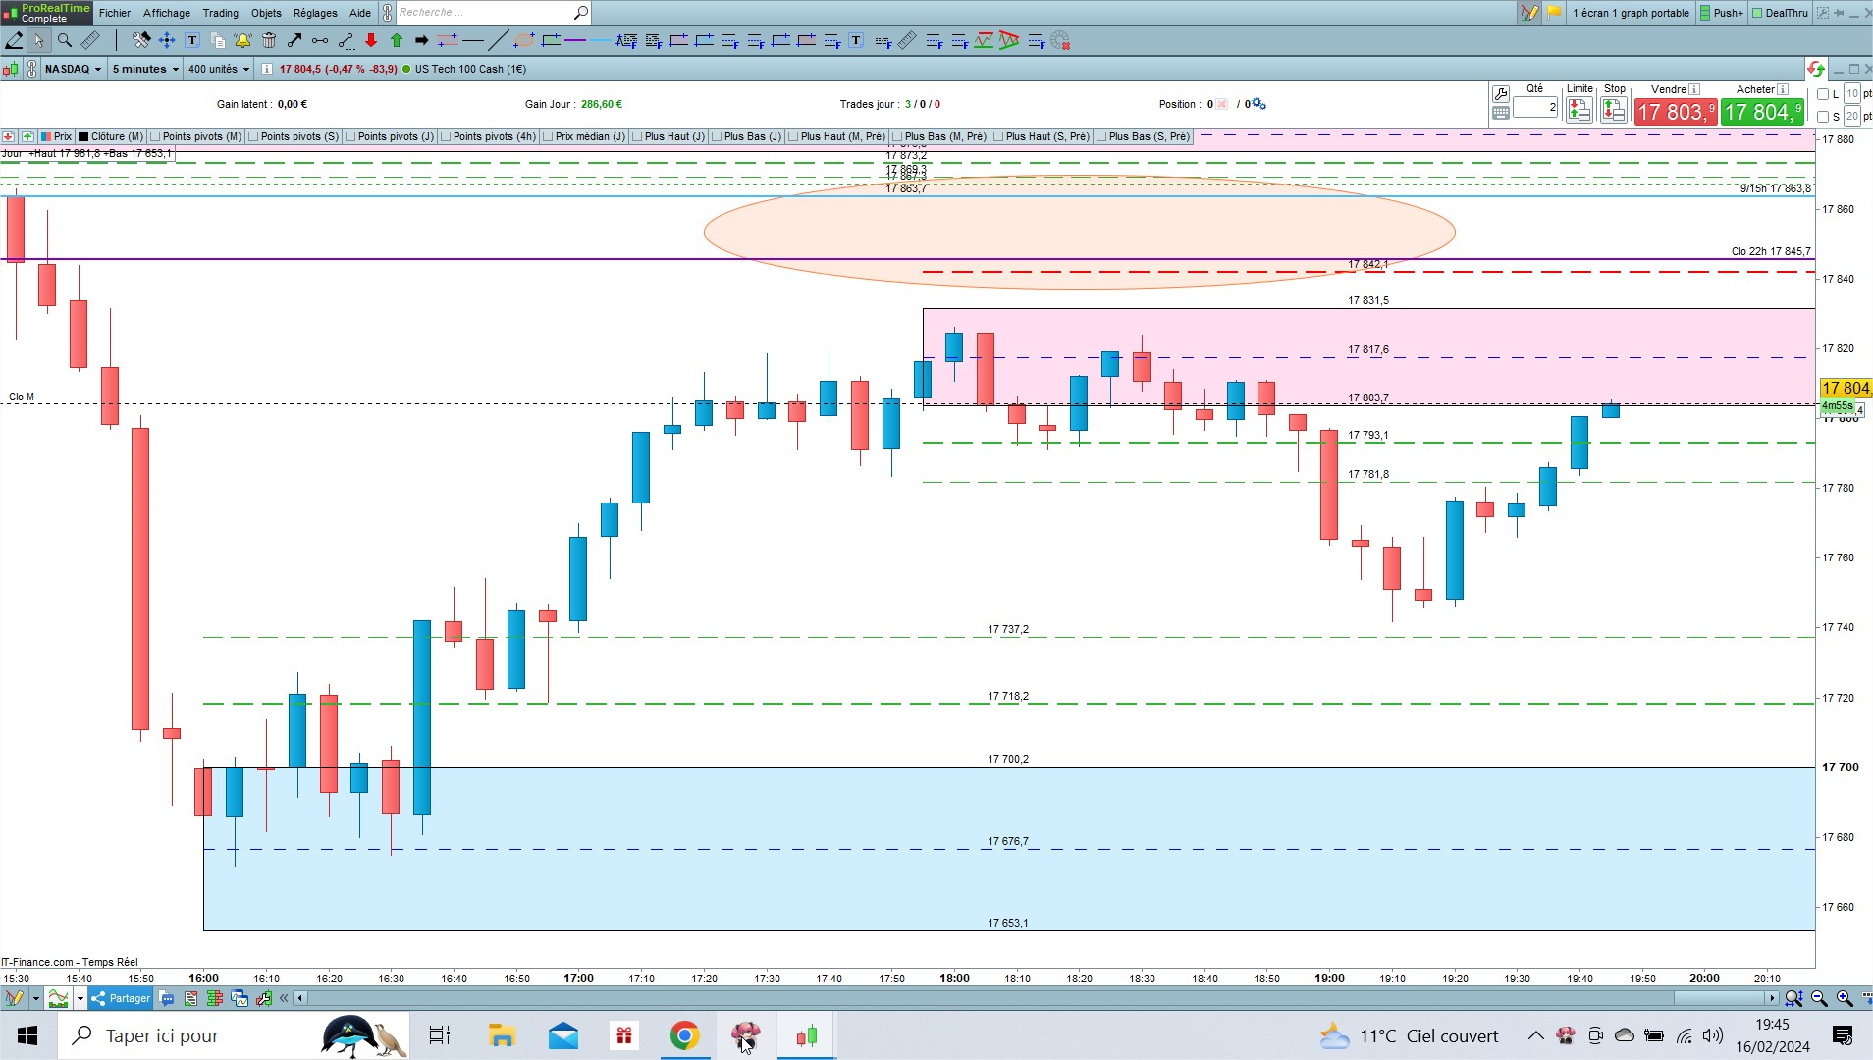Image resolution: width=1873 pixels, height=1060 pixels.
Task: Select the red down arrow drawing tool
Action: (371, 40)
